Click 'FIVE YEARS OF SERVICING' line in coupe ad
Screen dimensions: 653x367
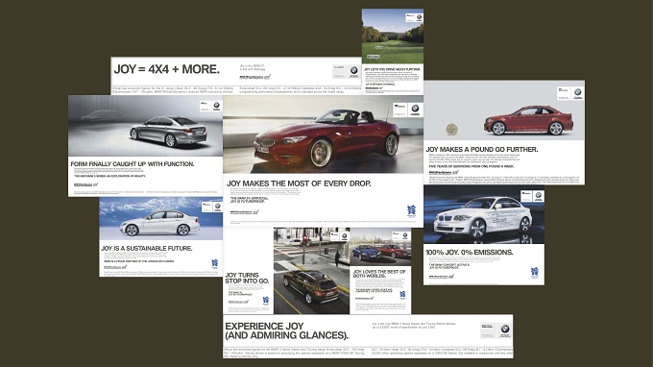click(472, 166)
